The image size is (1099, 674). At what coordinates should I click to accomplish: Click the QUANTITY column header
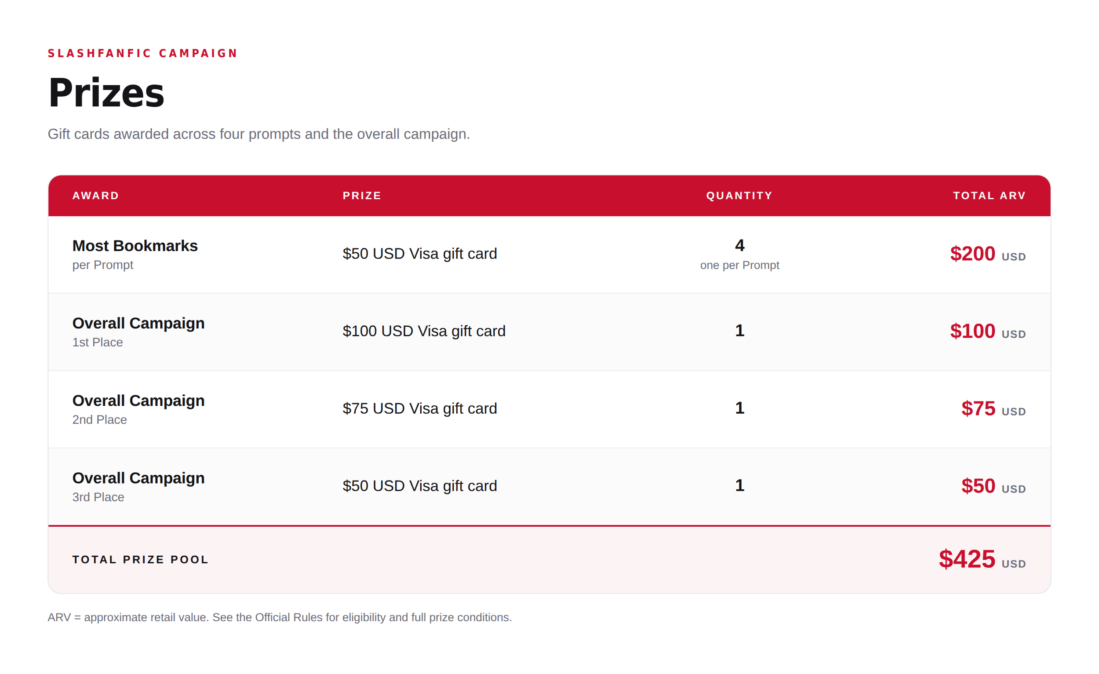739,195
